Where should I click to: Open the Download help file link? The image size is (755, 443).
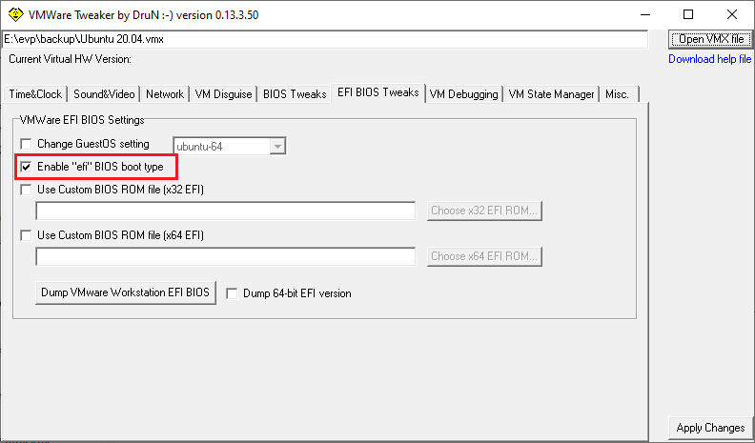point(709,59)
